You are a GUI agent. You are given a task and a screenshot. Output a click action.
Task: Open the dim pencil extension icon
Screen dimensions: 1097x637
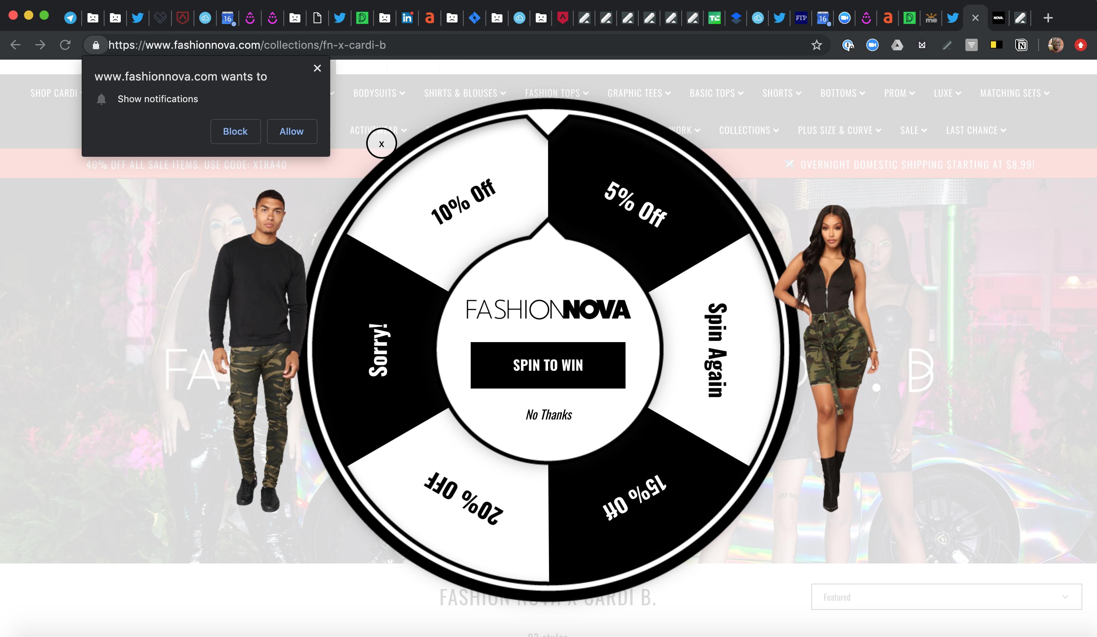tap(946, 45)
